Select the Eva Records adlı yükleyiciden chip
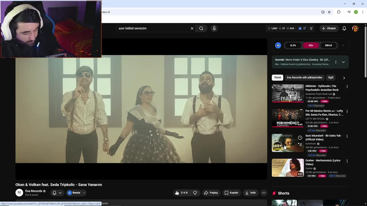367x206 pixels. [304, 78]
